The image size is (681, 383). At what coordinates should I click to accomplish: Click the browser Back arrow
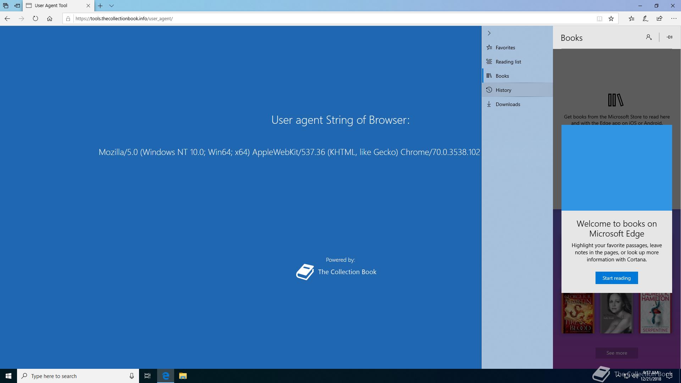click(x=7, y=18)
